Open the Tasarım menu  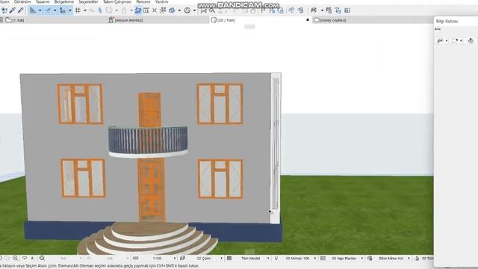point(43,1)
